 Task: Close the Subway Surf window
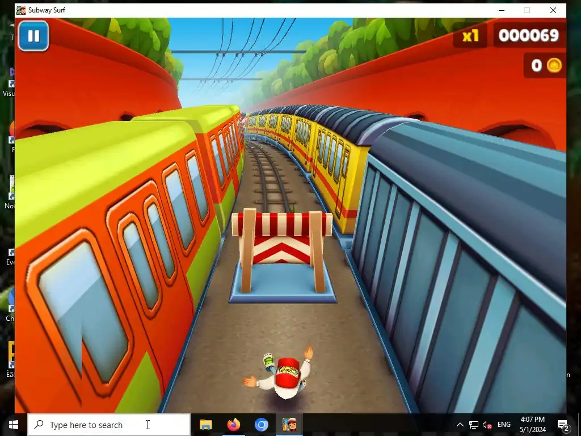[553, 10]
